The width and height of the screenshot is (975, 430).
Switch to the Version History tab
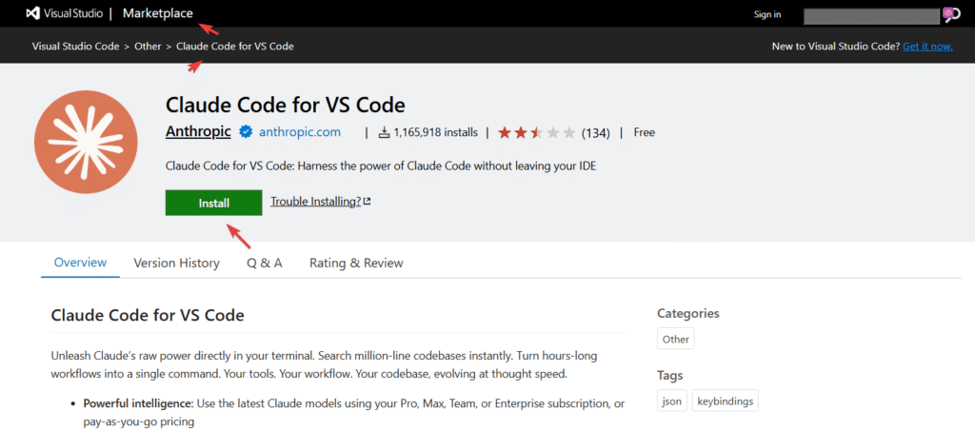pyautogui.click(x=176, y=263)
